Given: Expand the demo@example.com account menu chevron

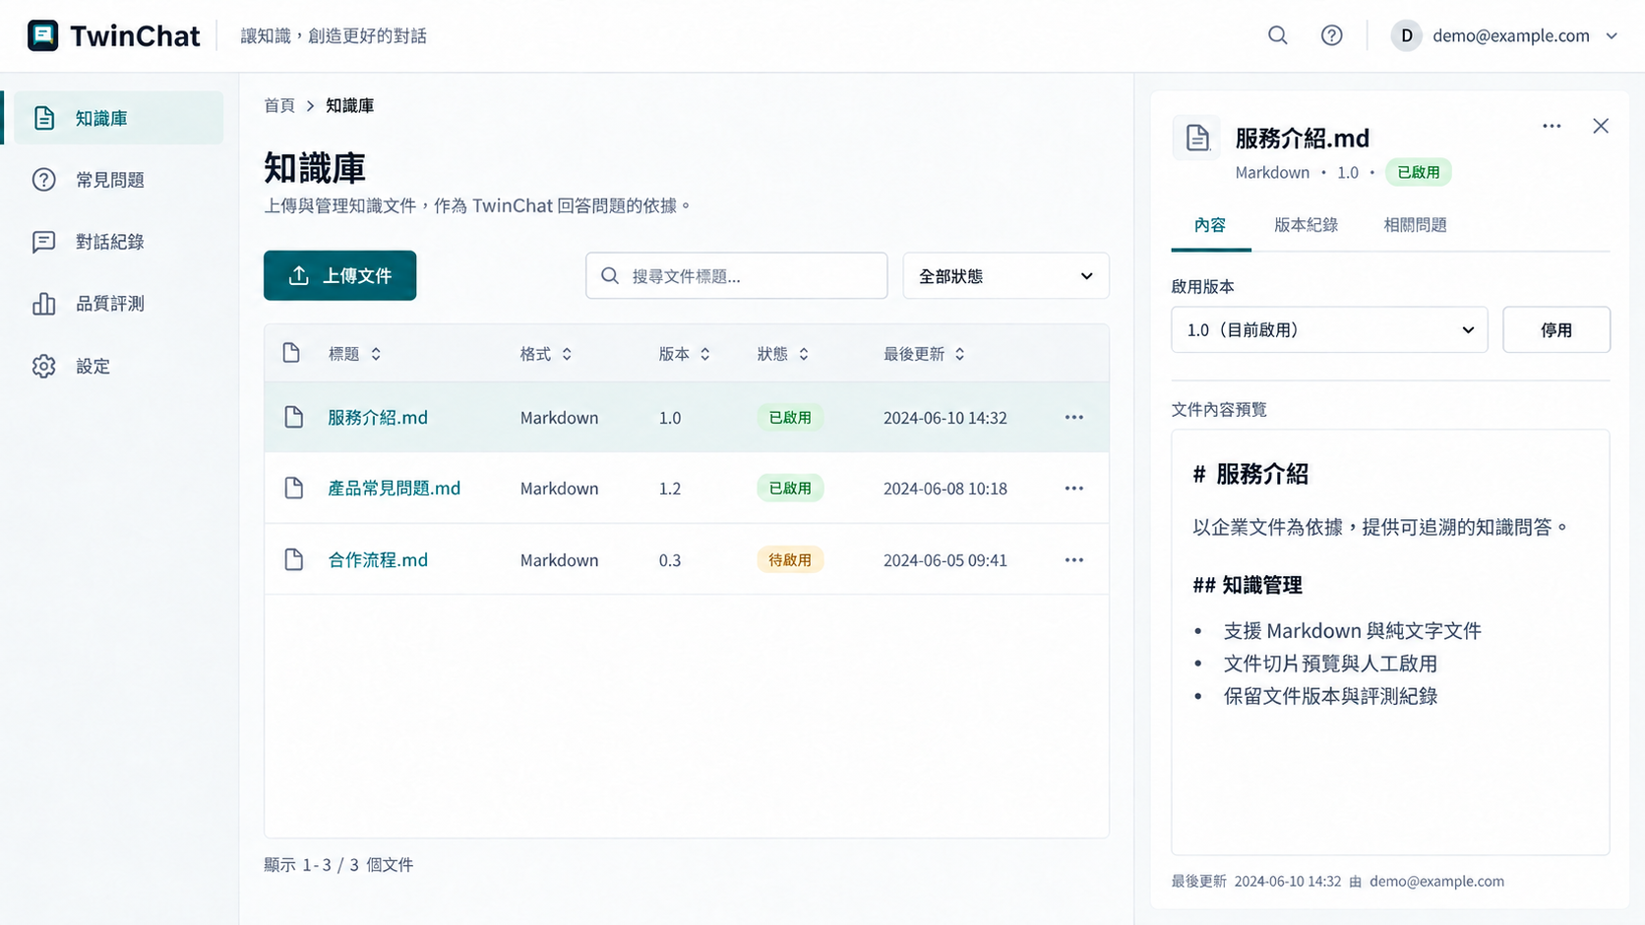Looking at the screenshot, I should pyautogui.click(x=1612, y=35).
